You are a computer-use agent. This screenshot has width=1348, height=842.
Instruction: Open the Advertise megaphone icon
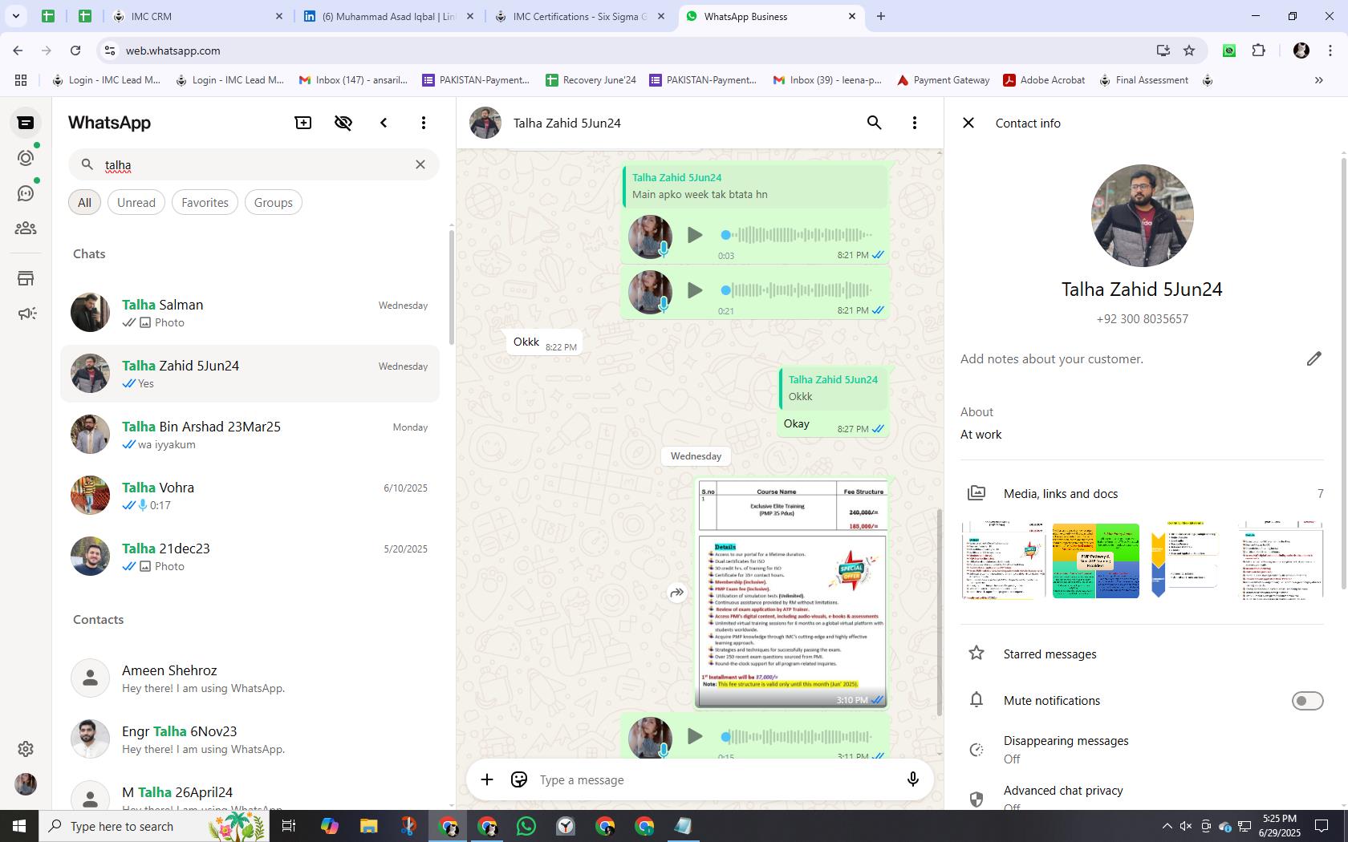pos(26,314)
